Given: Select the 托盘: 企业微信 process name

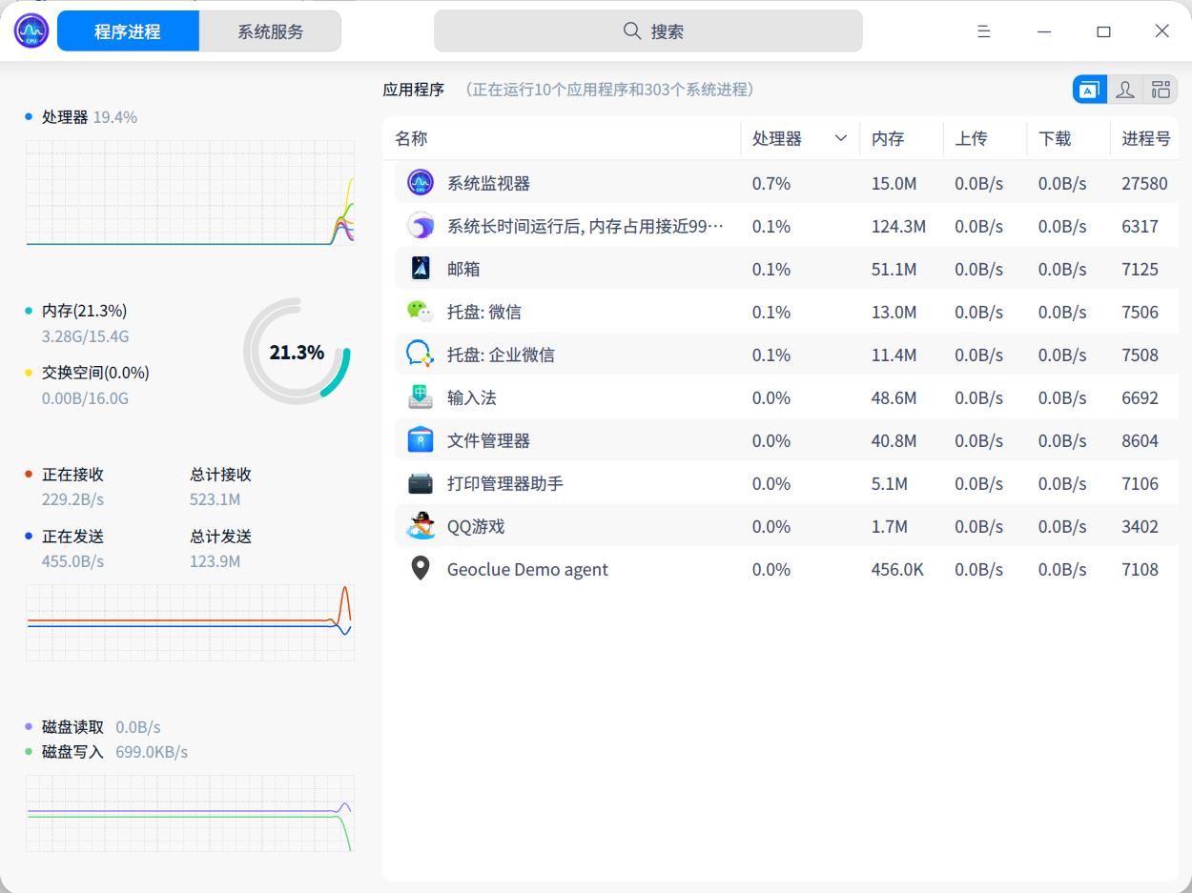Looking at the screenshot, I should 501,355.
